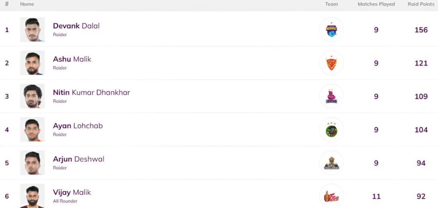Screen dimensions: 438x208
Task: Open Vijay Malik's player photo
Action: point(33,196)
